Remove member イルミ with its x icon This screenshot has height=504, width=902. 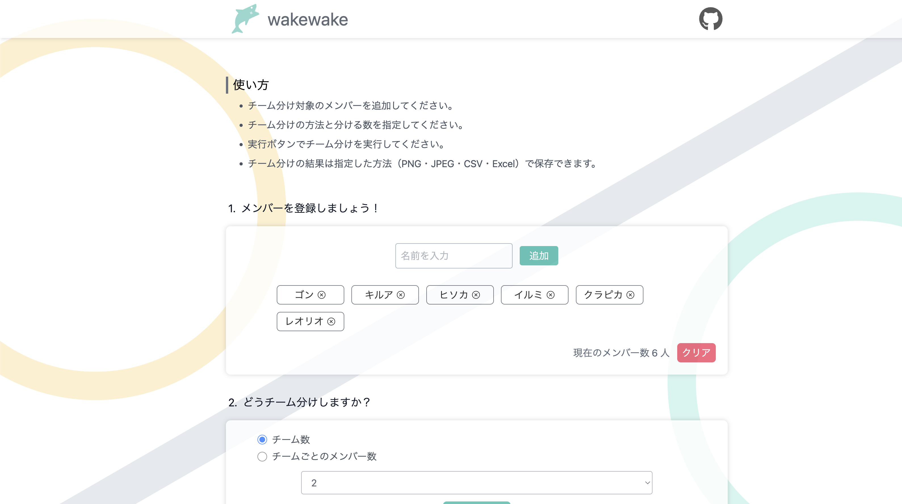click(x=550, y=295)
